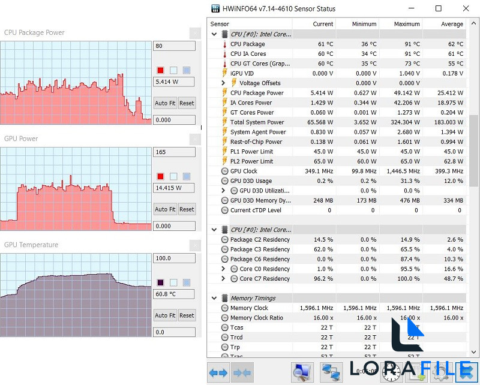This screenshot has width=480, height=385.
Task: Click chip icon of Memory Timings group
Action: click(x=224, y=298)
